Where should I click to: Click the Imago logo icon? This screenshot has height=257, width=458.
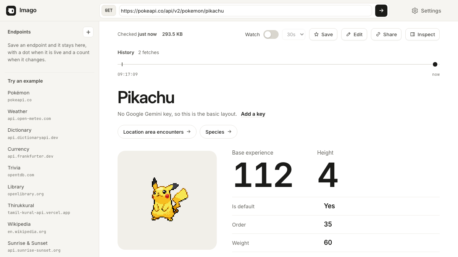click(11, 11)
